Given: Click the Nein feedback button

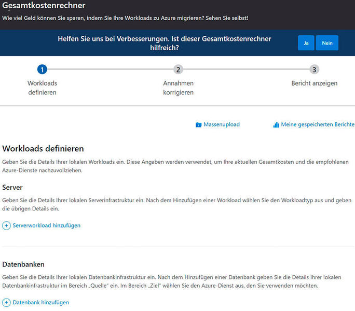Looking at the screenshot, I should (x=327, y=43).
